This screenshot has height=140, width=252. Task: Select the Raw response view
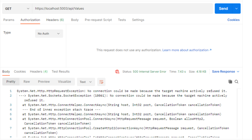pyautogui.click(x=27, y=82)
